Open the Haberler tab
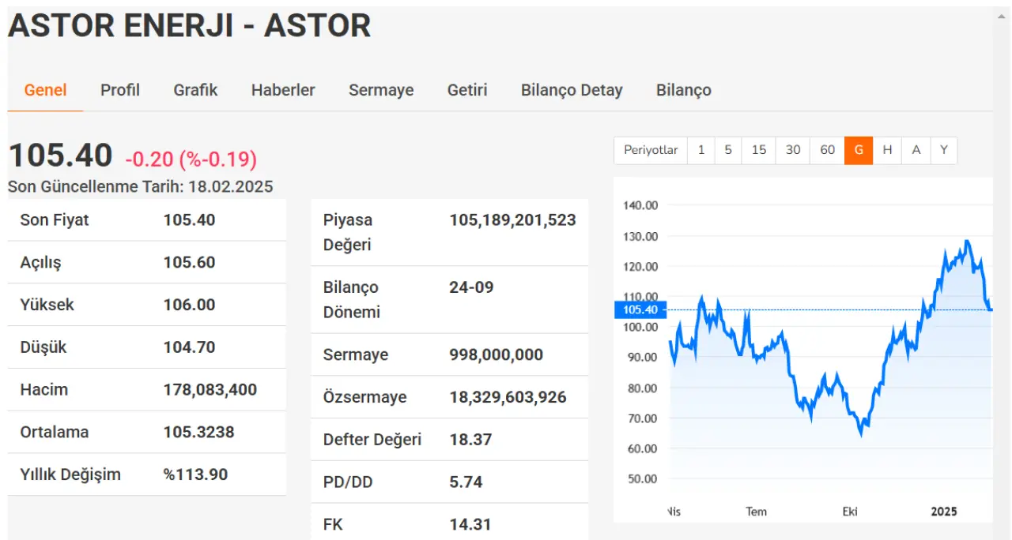Image resolution: width=1012 pixels, height=540 pixels. coord(283,90)
